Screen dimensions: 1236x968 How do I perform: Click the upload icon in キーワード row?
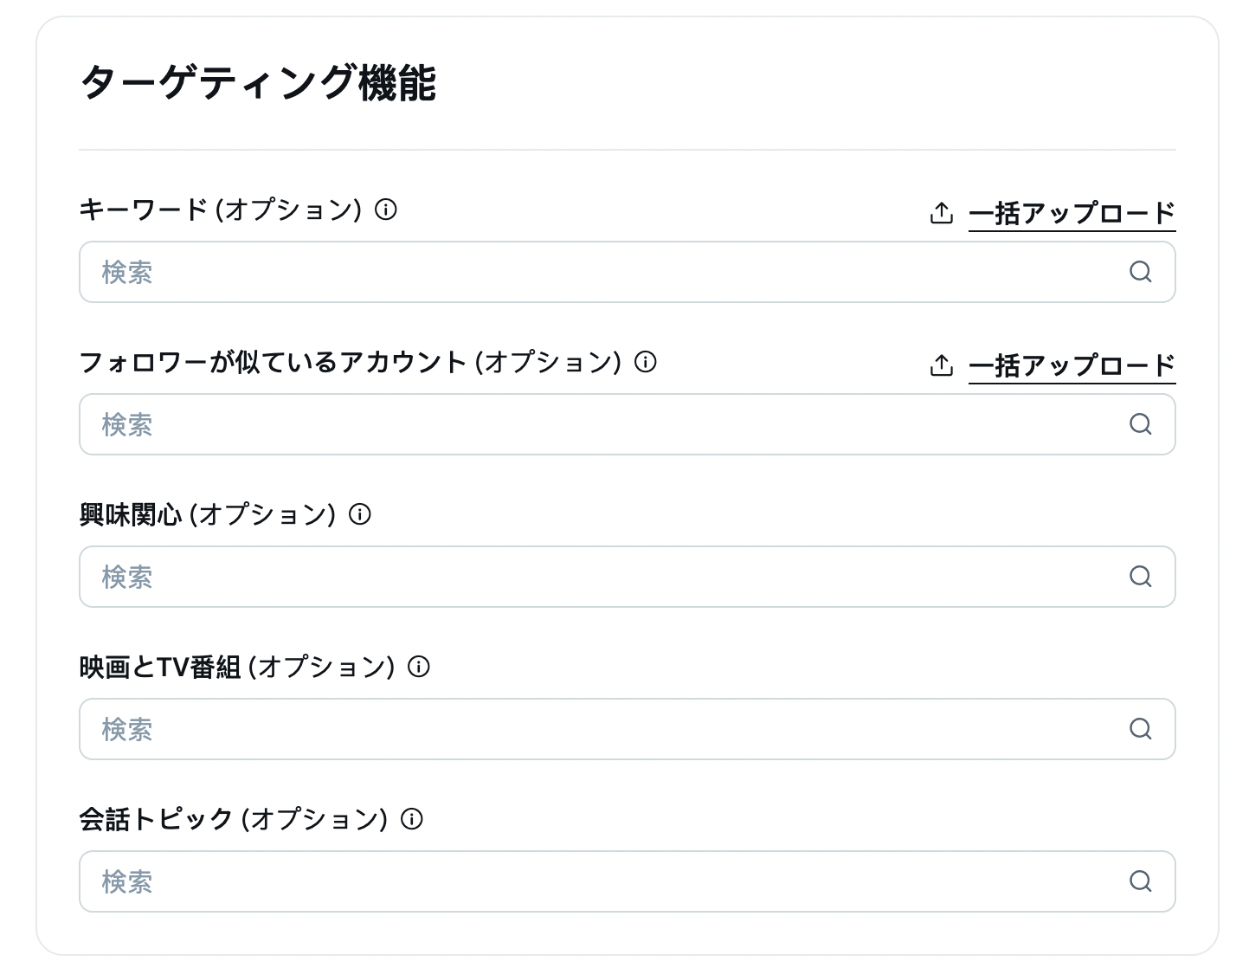[x=942, y=213]
